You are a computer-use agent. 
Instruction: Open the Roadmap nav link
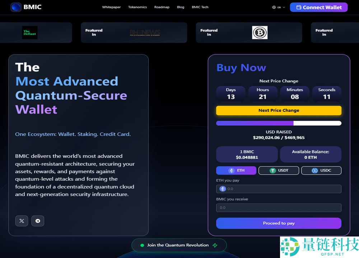[x=162, y=7]
